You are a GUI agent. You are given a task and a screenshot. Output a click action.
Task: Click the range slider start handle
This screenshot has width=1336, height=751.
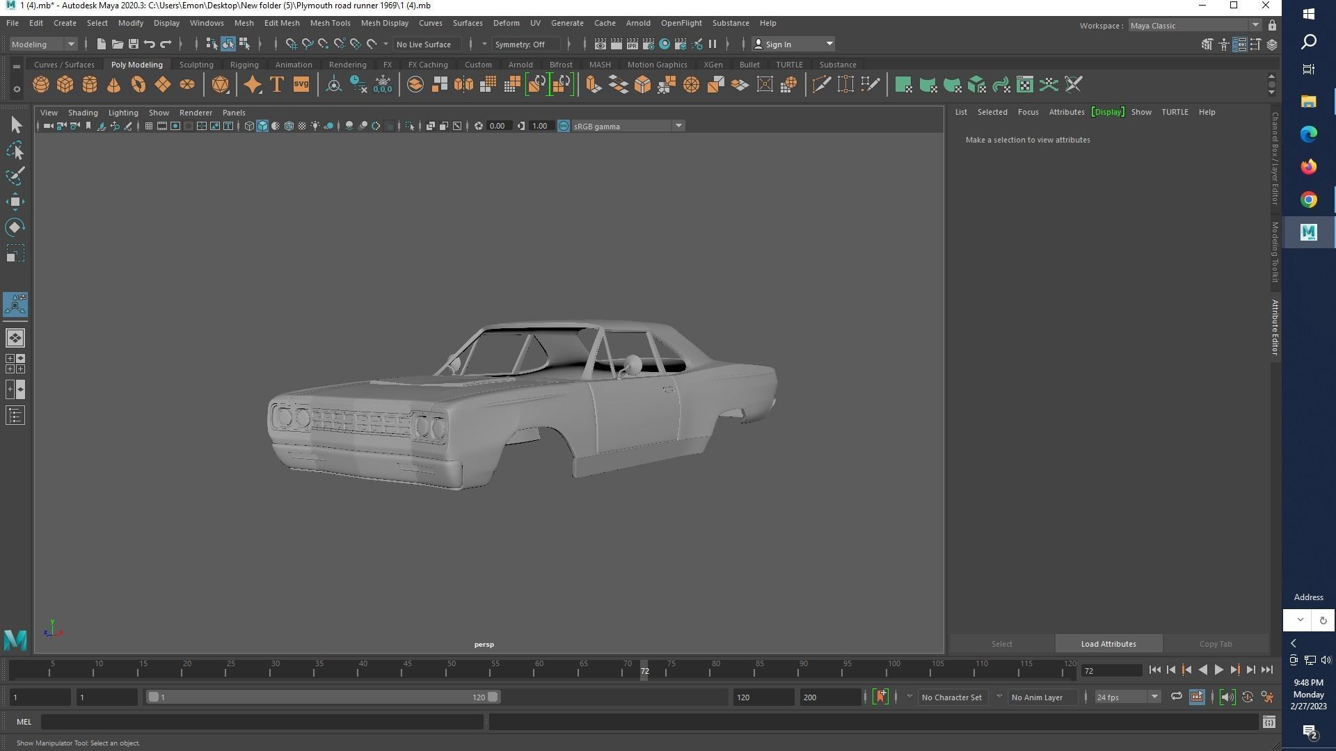pyautogui.click(x=153, y=697)
